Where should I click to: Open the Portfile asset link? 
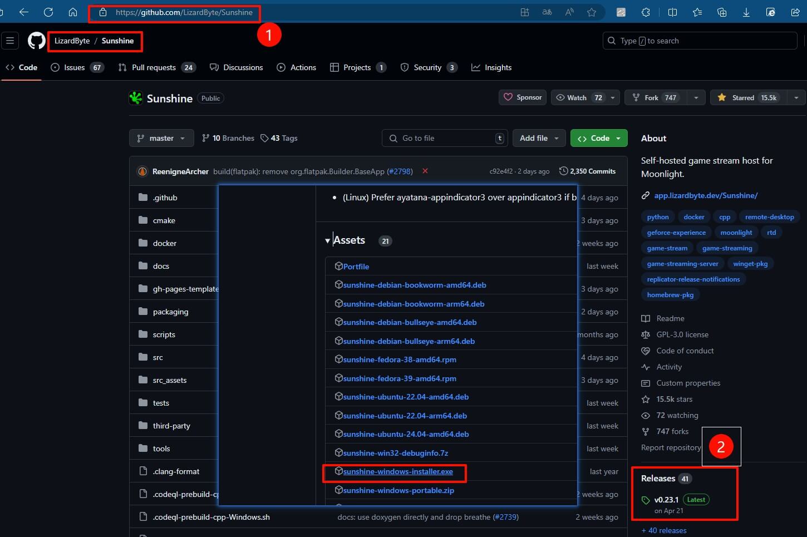(x=356, y=267)
